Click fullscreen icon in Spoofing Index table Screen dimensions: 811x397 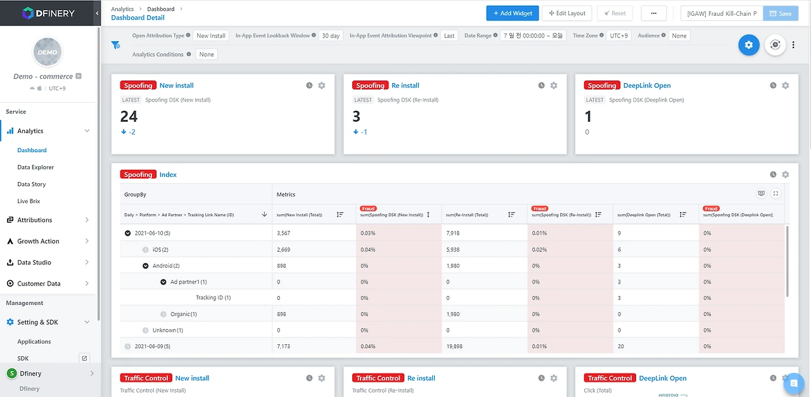[776, 193]
